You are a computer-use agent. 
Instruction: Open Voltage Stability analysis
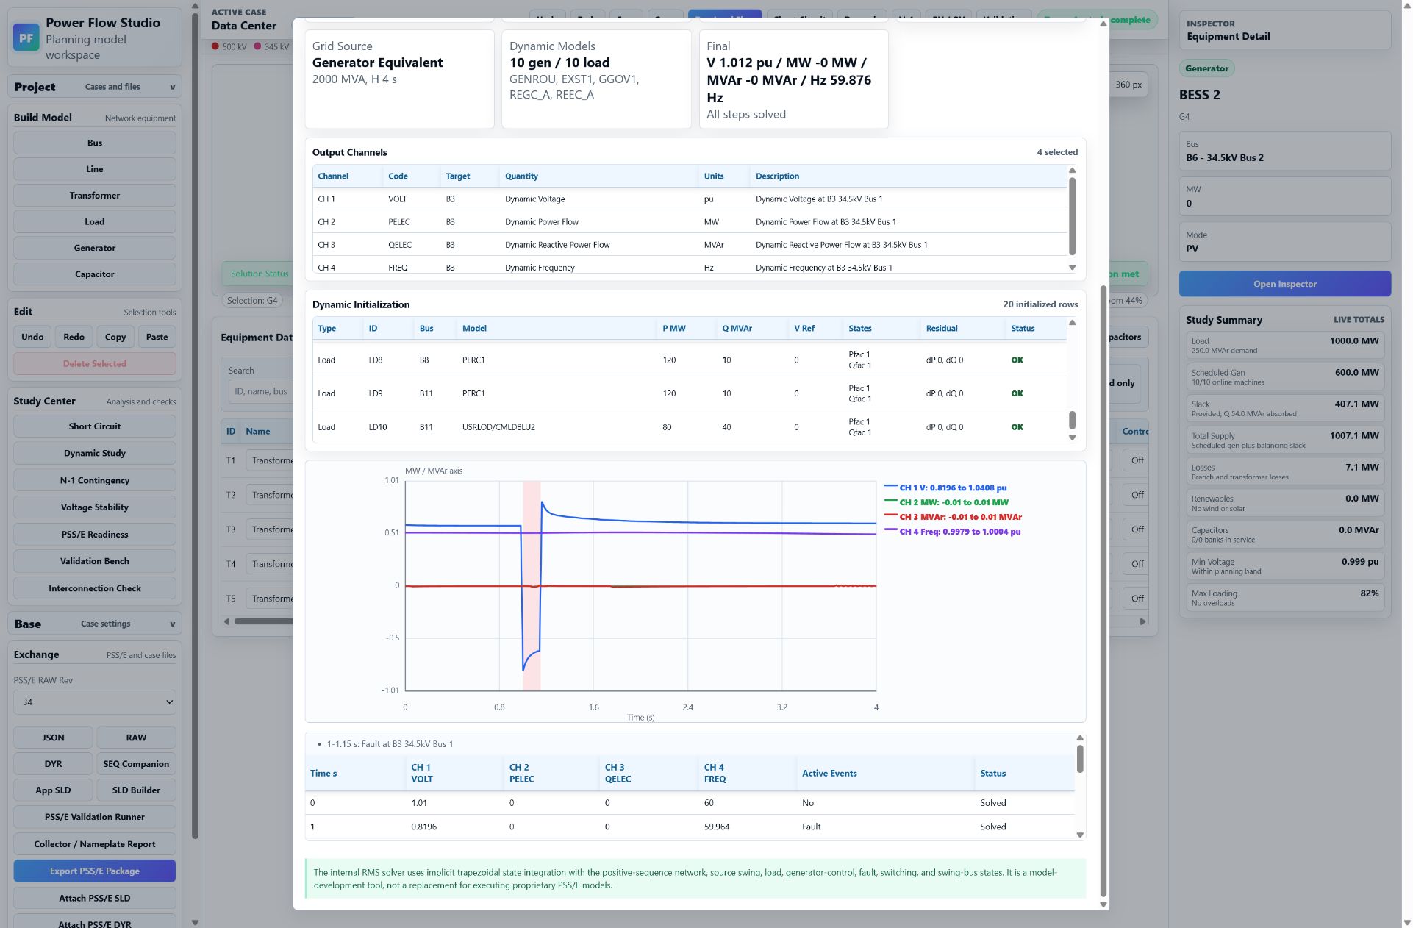[x=95, y=507]
